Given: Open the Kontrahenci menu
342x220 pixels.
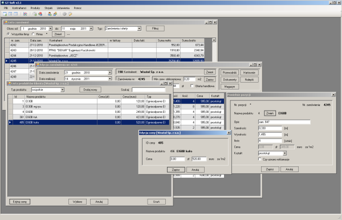Looking at the screenshot, I should point(19,8).
